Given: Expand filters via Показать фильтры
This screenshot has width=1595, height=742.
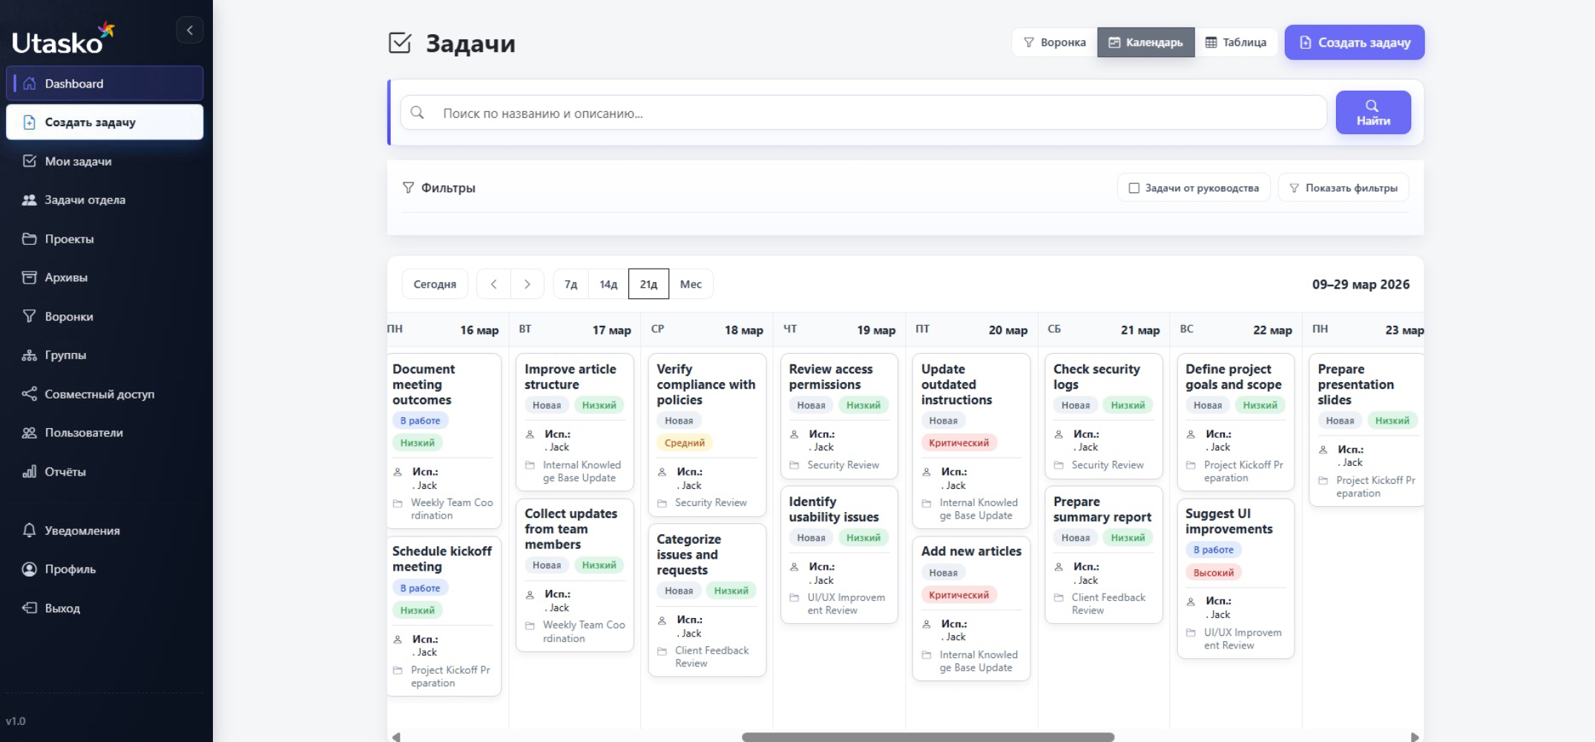Looking at the screenshot, I should coord(1343,187).
